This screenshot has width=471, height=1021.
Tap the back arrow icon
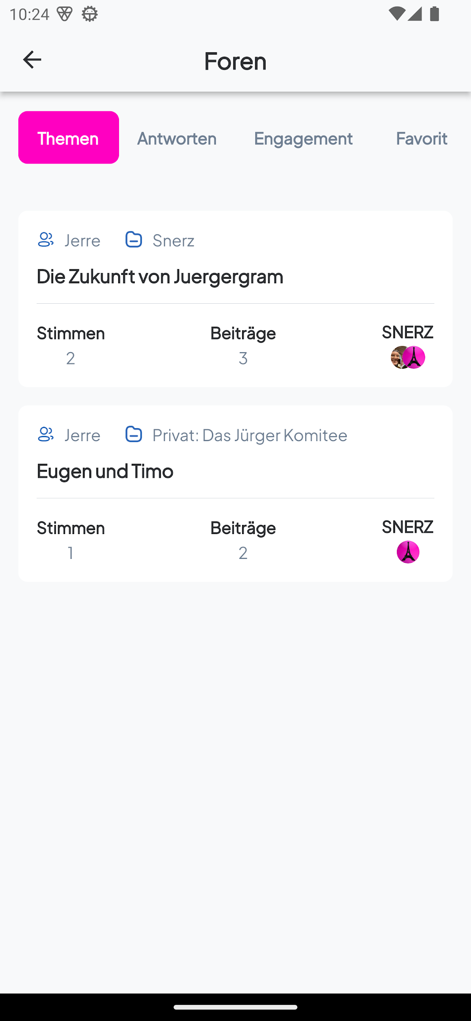pyautogui.click(x=32, y=60)
